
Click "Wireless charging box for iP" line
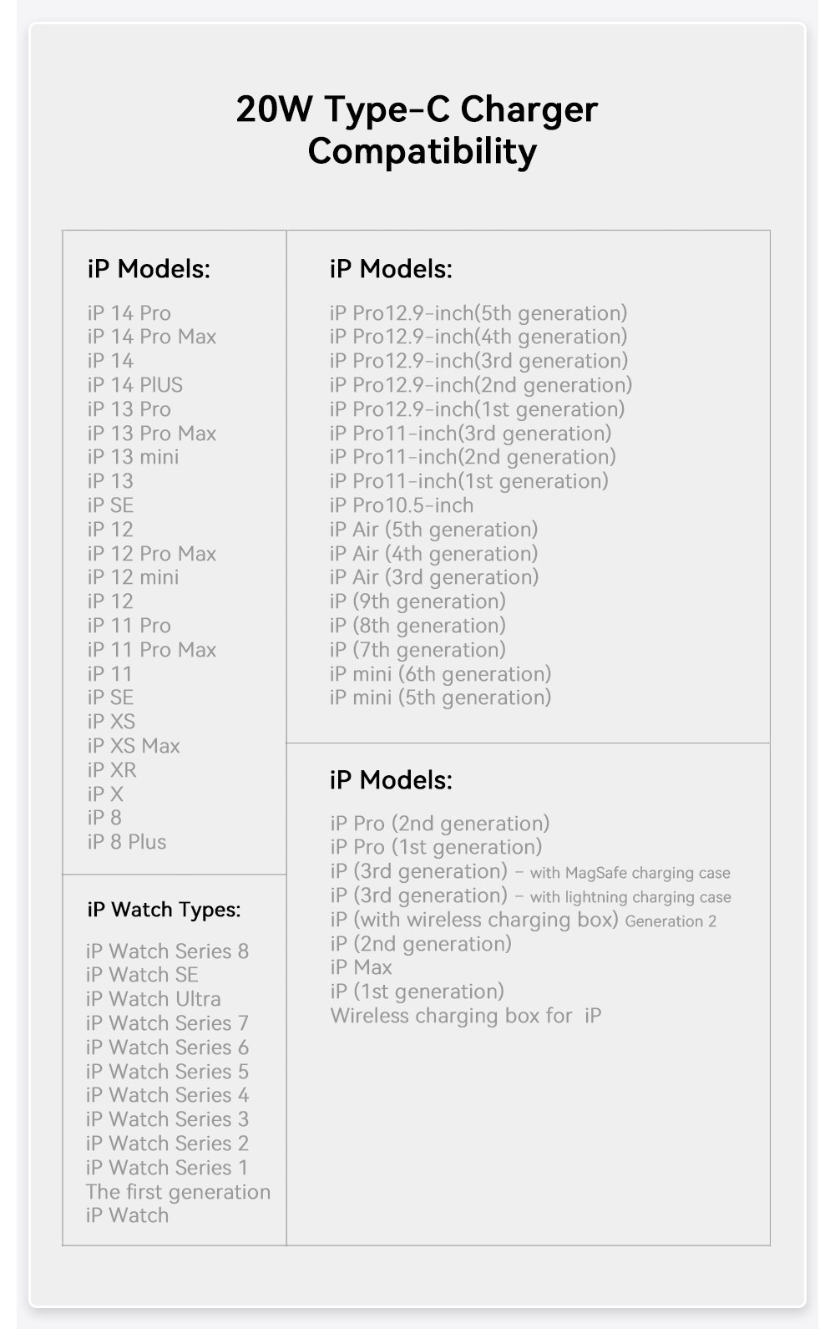[x=465, y=1016]
